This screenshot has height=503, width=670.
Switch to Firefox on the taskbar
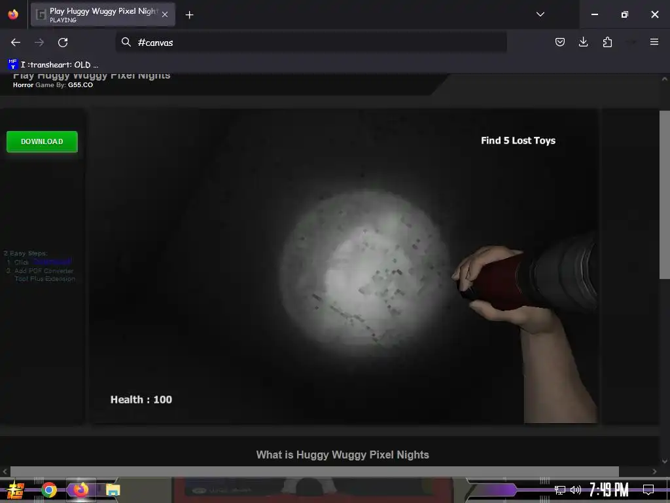[x=80, y=490]
